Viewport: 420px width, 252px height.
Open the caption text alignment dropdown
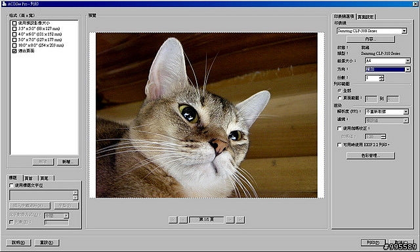pos(66,215)
